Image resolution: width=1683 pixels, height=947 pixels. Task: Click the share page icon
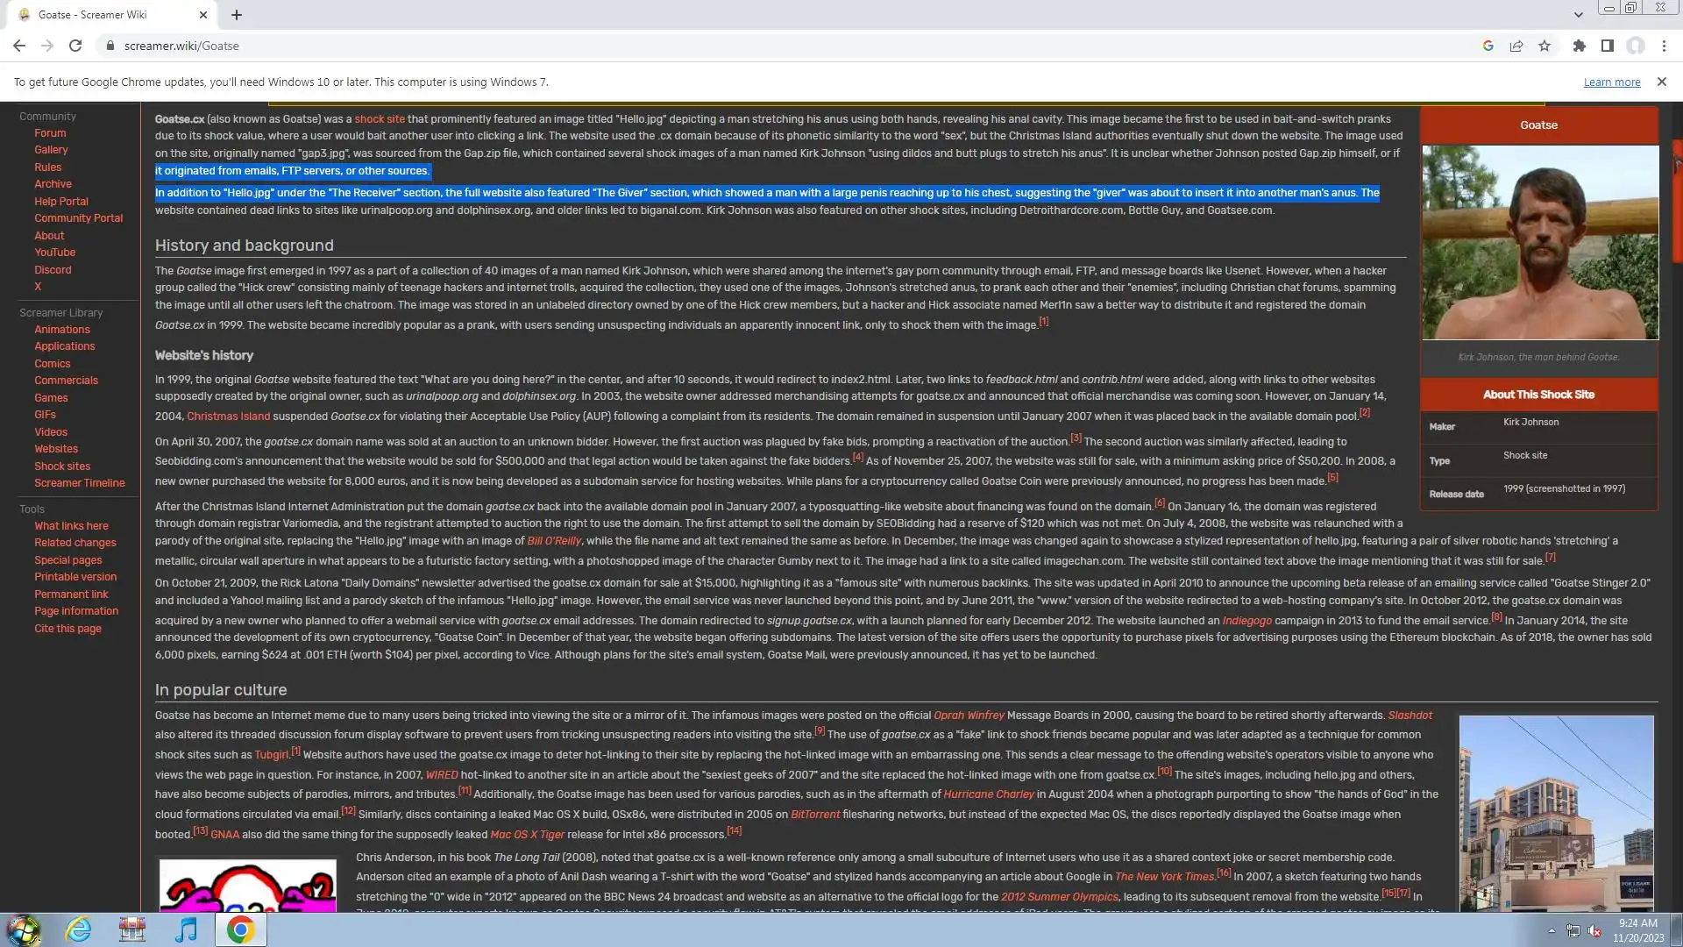pos(1516,46)
